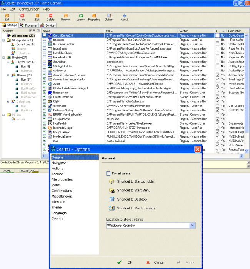Open the File menu

[3, 9]
